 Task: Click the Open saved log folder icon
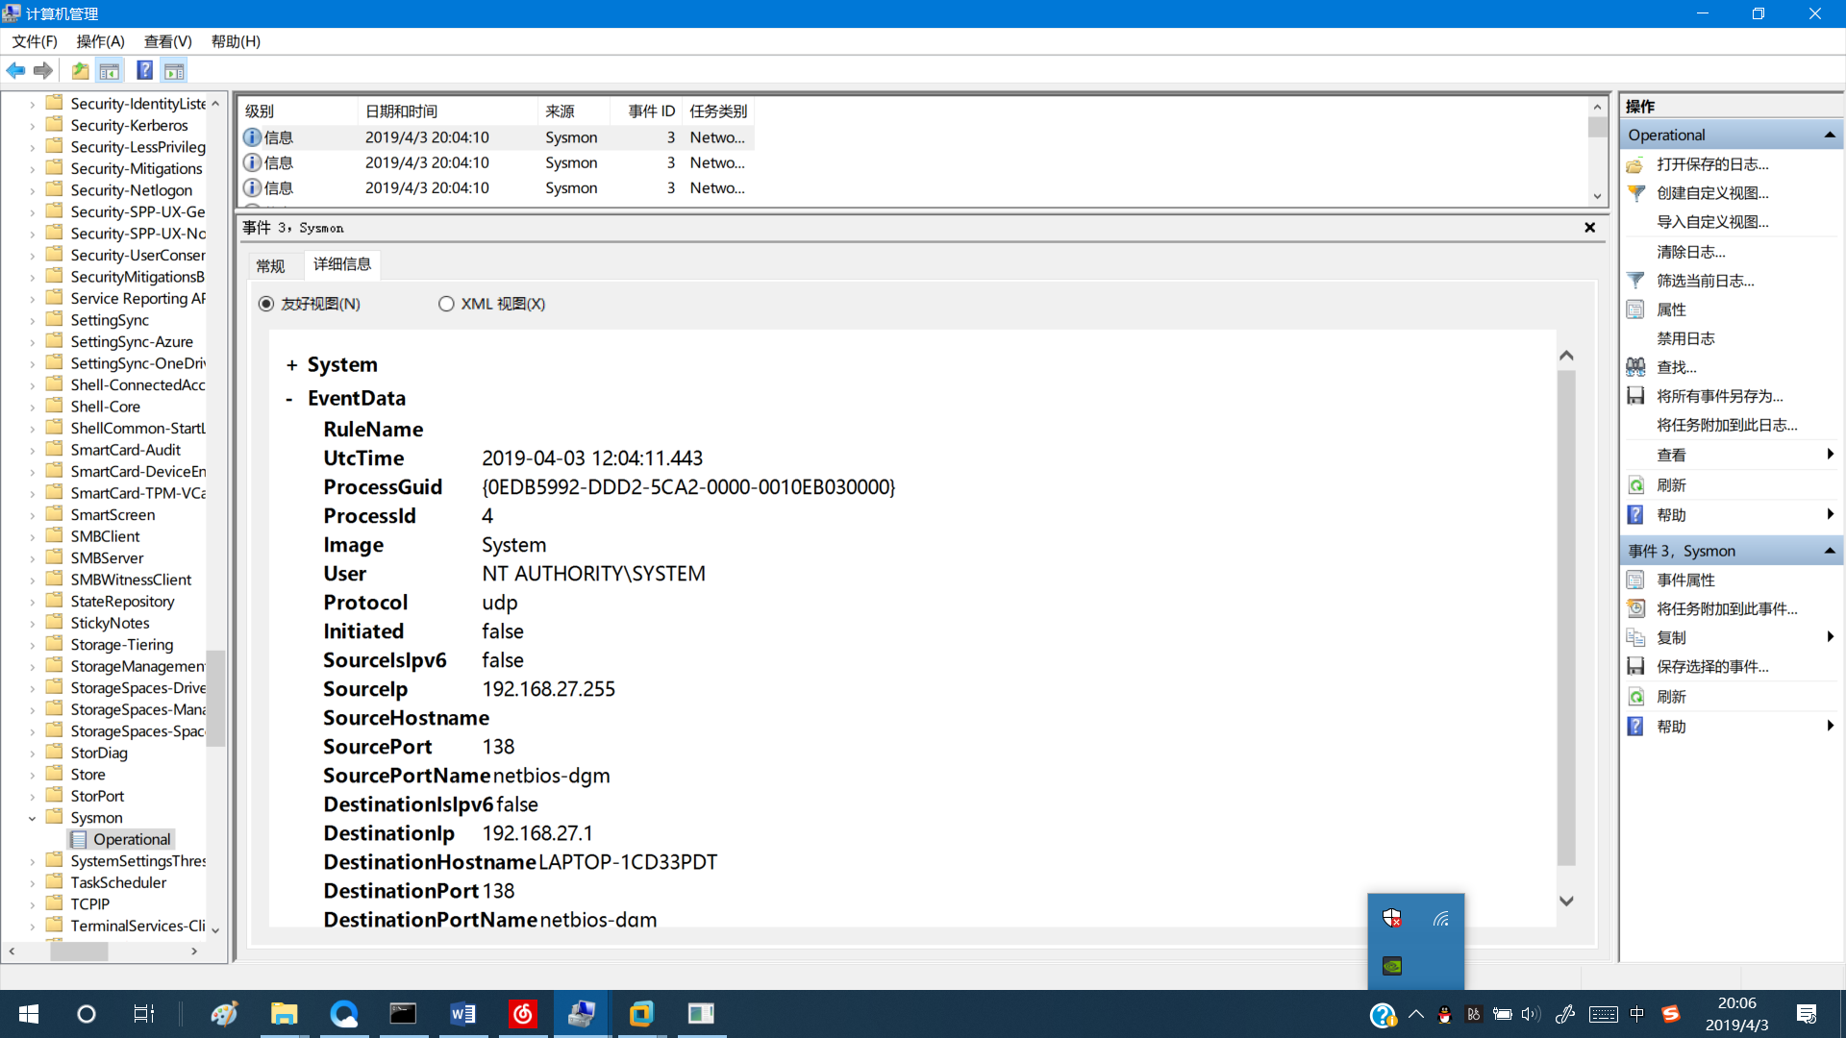(x=1635, y=164)
